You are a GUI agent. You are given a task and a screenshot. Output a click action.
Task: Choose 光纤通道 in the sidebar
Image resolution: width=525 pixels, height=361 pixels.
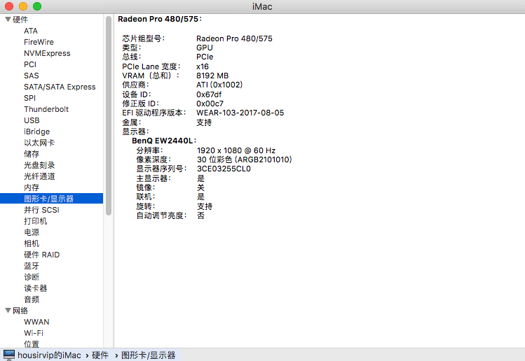[x=39, y=176]
